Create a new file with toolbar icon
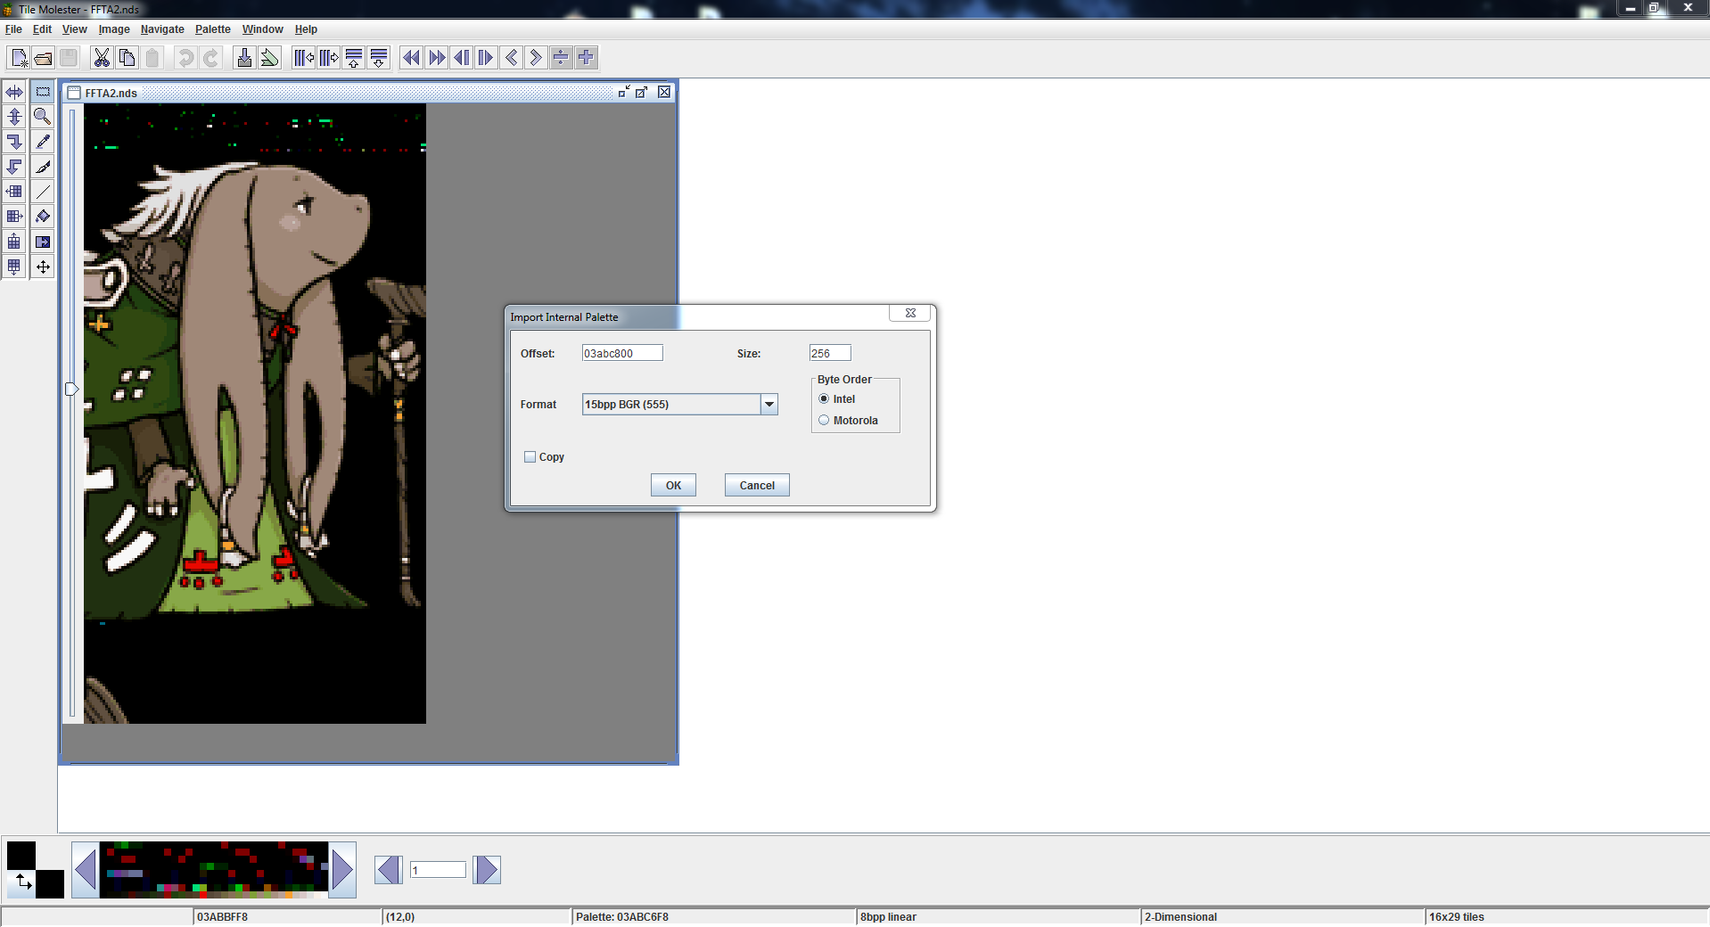Screen dimensions: 1710x927 (19, 58)
